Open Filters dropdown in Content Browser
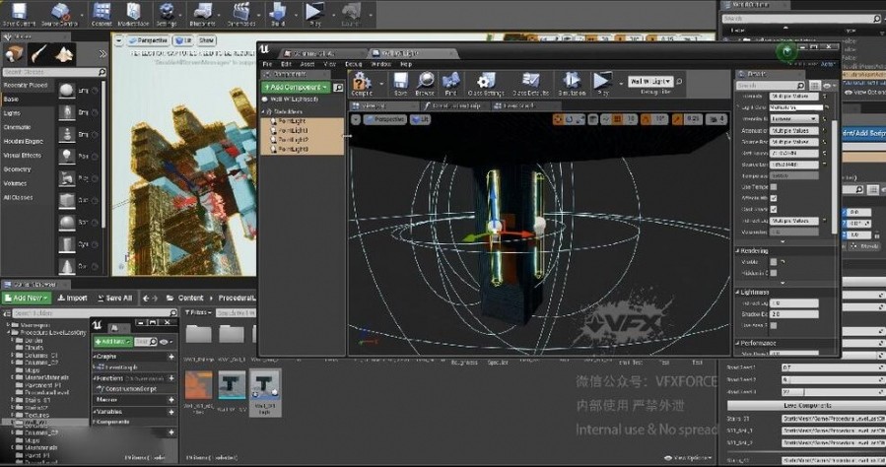This screenshot has height=467, width=886. [198, 312]
